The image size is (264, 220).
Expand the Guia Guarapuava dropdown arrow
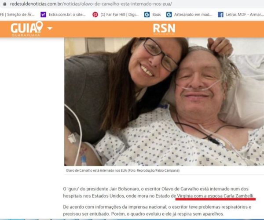50,29
